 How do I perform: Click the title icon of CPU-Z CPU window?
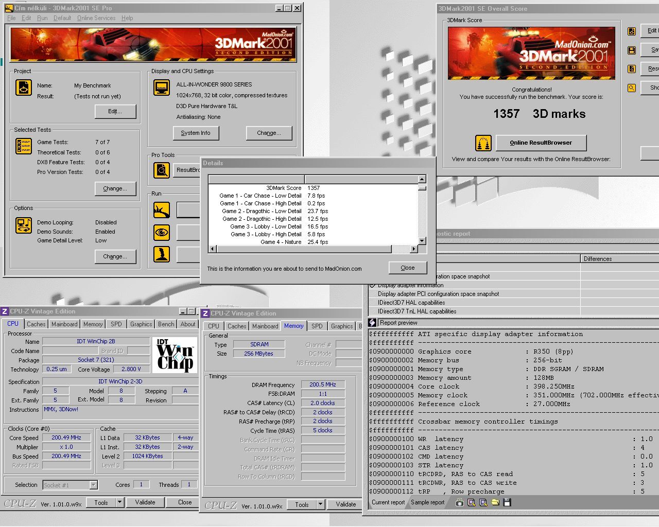5,311
